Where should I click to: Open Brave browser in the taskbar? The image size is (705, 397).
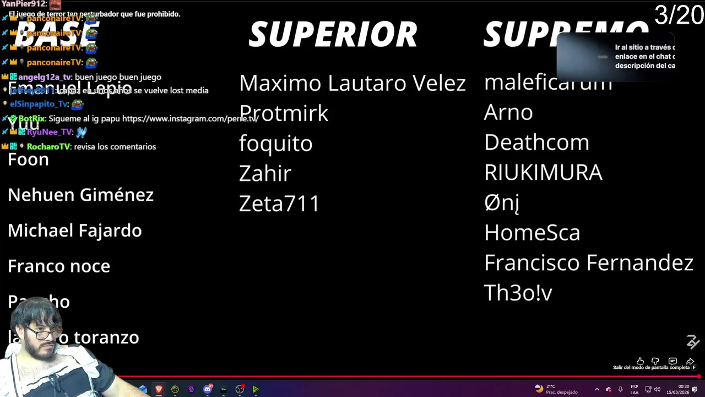coord(159,389)
